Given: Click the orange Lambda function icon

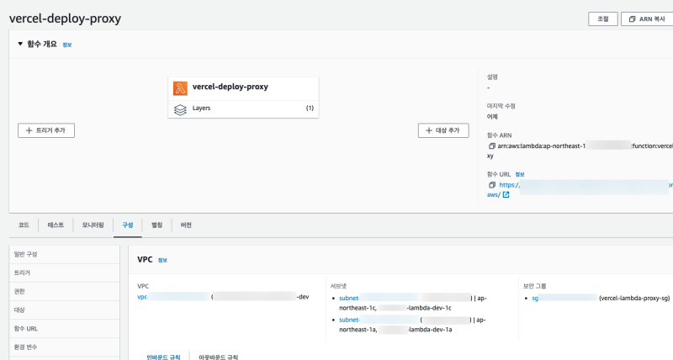Looking at the screenshot, I should pyautogui.click(x=180, y=88).
